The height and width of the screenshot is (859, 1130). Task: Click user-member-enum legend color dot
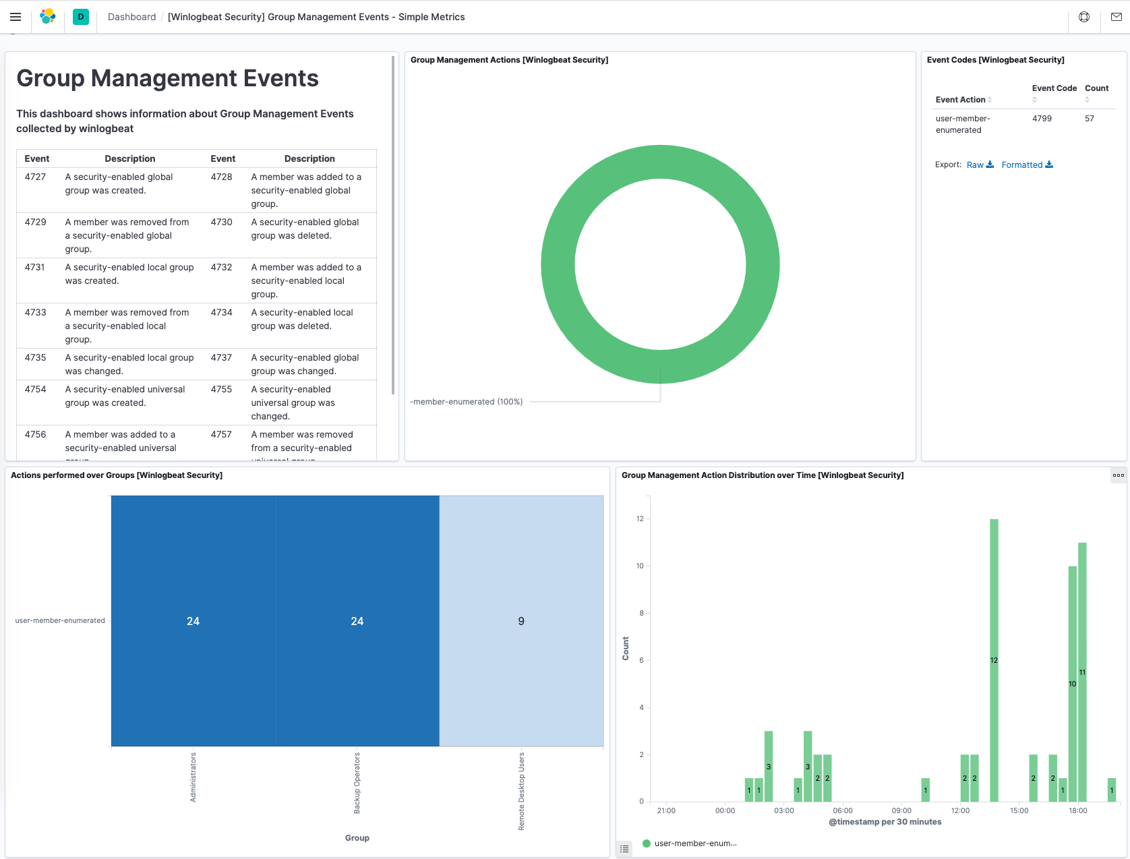[x=647, y=843]
